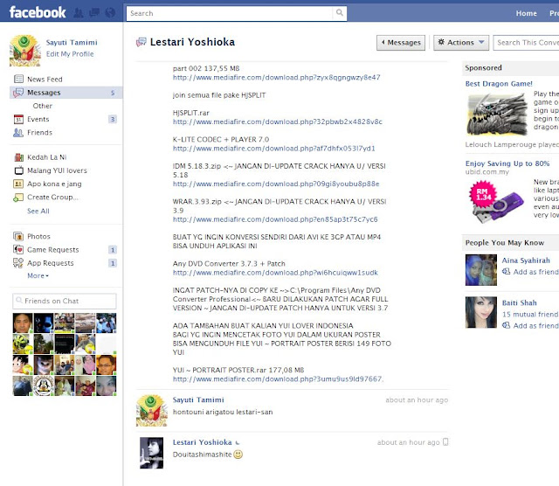Viewport: 559px width, 486px height.
Task: Focus Friends on Chat search field
Action: (64, 301)
